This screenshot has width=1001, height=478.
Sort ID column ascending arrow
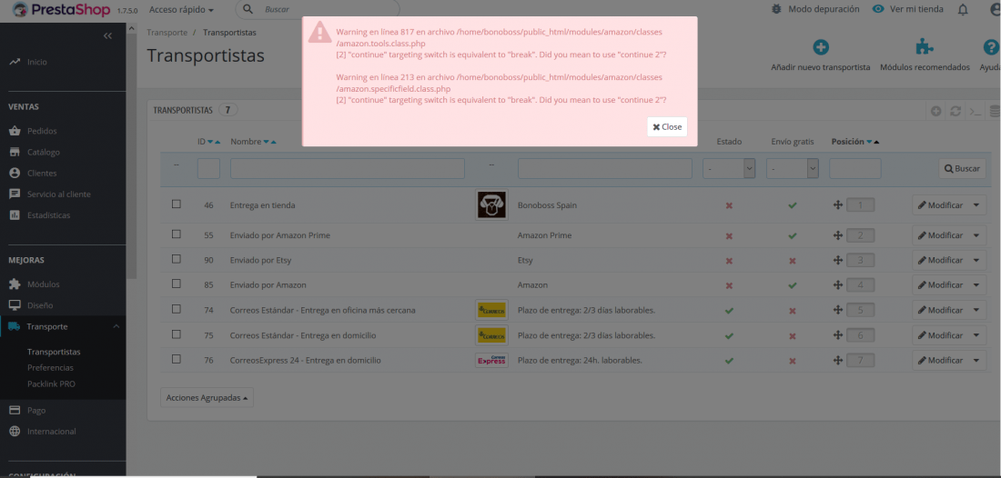[x=218, y=142]
